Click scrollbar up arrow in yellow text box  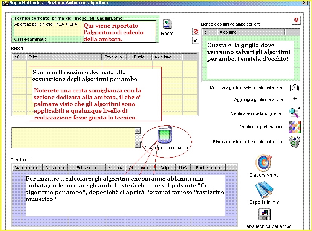point(138,131)
